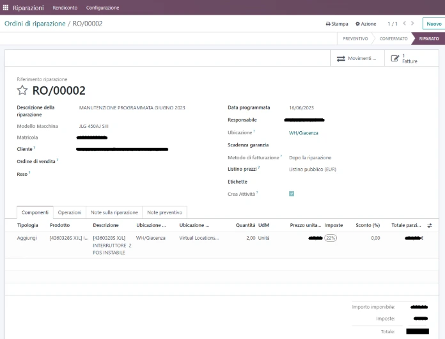Screen dimensions: 445x339
Task: Click Listino pubblico (EUR) pricelist value
Action: (x=313, y=169)
